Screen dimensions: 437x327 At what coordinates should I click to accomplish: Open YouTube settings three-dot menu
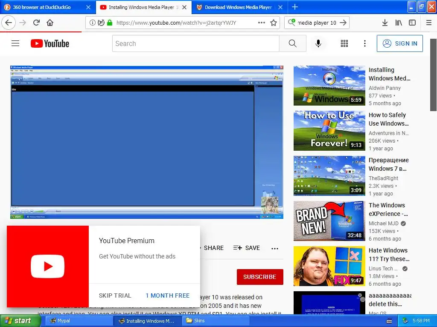365,43
